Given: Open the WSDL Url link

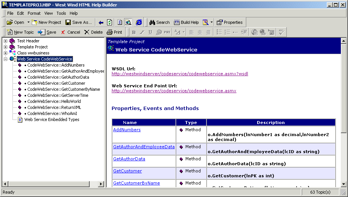Looking at the screenshot, I should 180,74.
